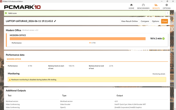
Task: Click the question mark help button
Action: point(167,13)
